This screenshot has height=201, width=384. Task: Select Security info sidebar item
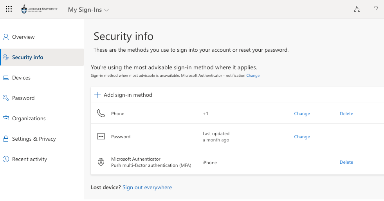pos(42,57)
